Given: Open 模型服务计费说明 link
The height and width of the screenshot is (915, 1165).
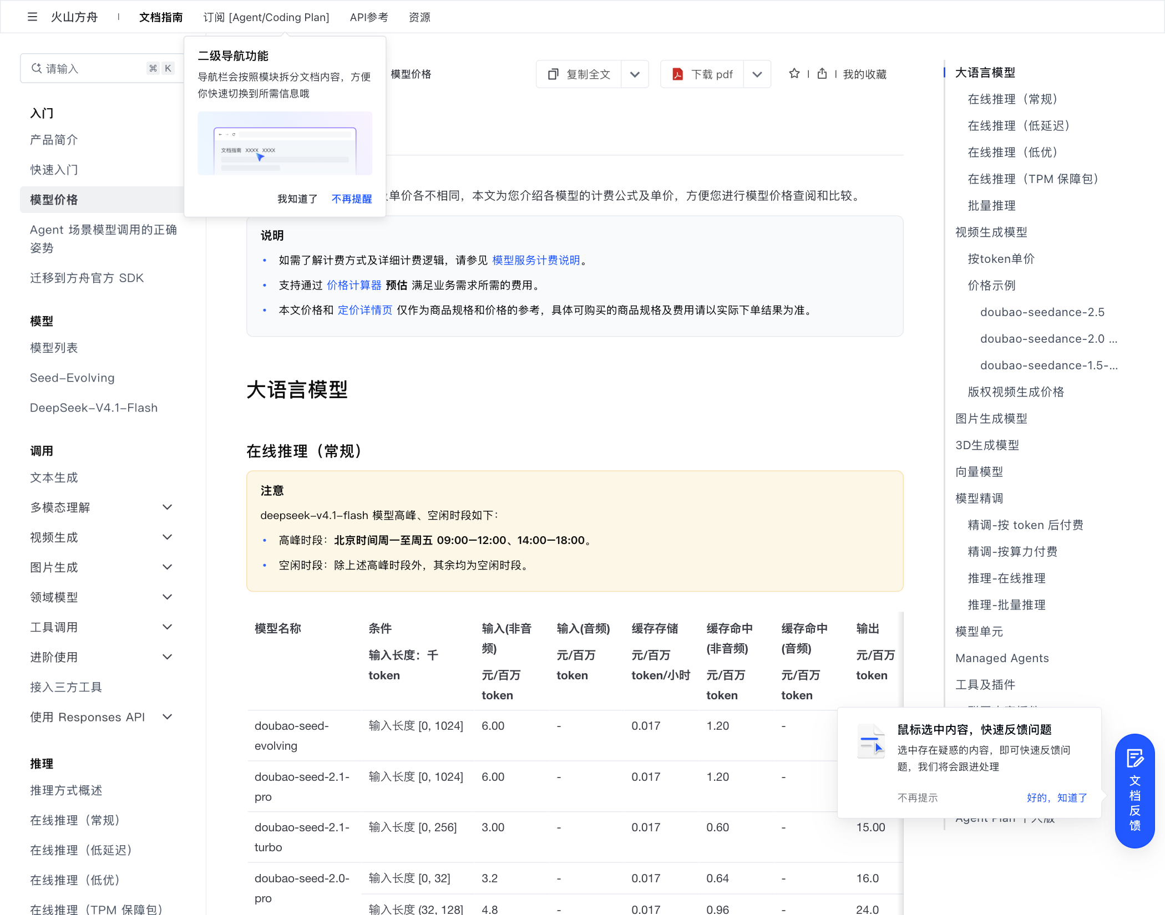Looking at the screenshot, I should [x=536, y=260].
